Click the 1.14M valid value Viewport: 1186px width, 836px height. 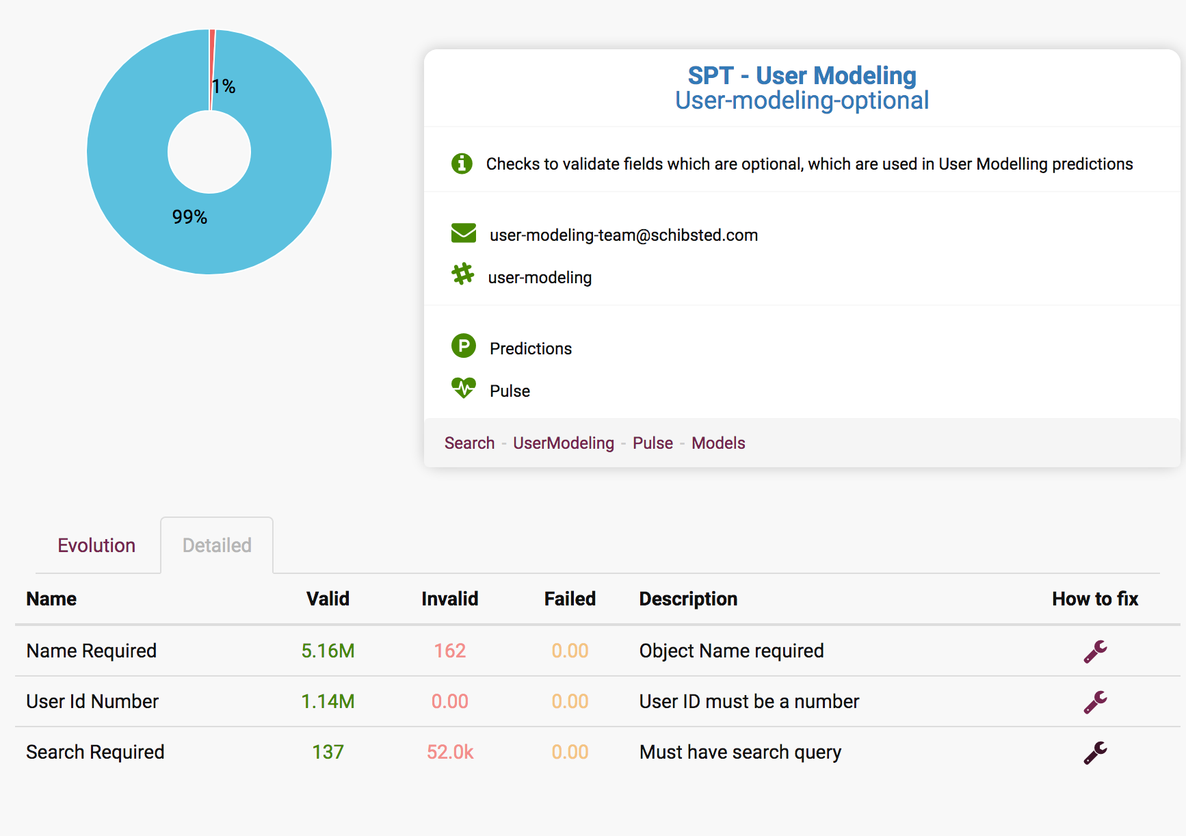328,701
